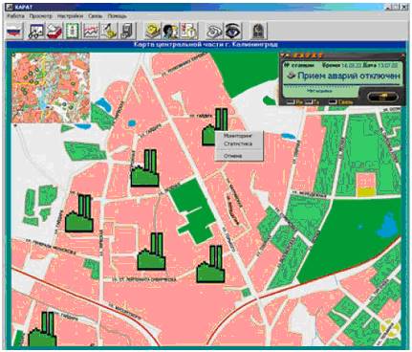Toggle the Связь indicator in alarm panel
The image size is (412, 352).
pyautogui.click(x=342, y=102)
